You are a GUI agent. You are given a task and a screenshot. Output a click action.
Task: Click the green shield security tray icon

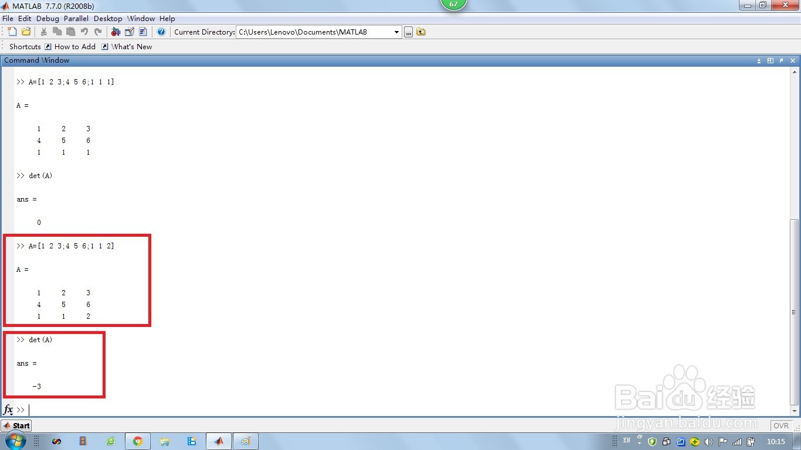652,442
